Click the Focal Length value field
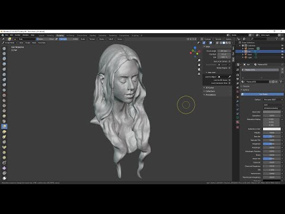 tap(224, 51)
